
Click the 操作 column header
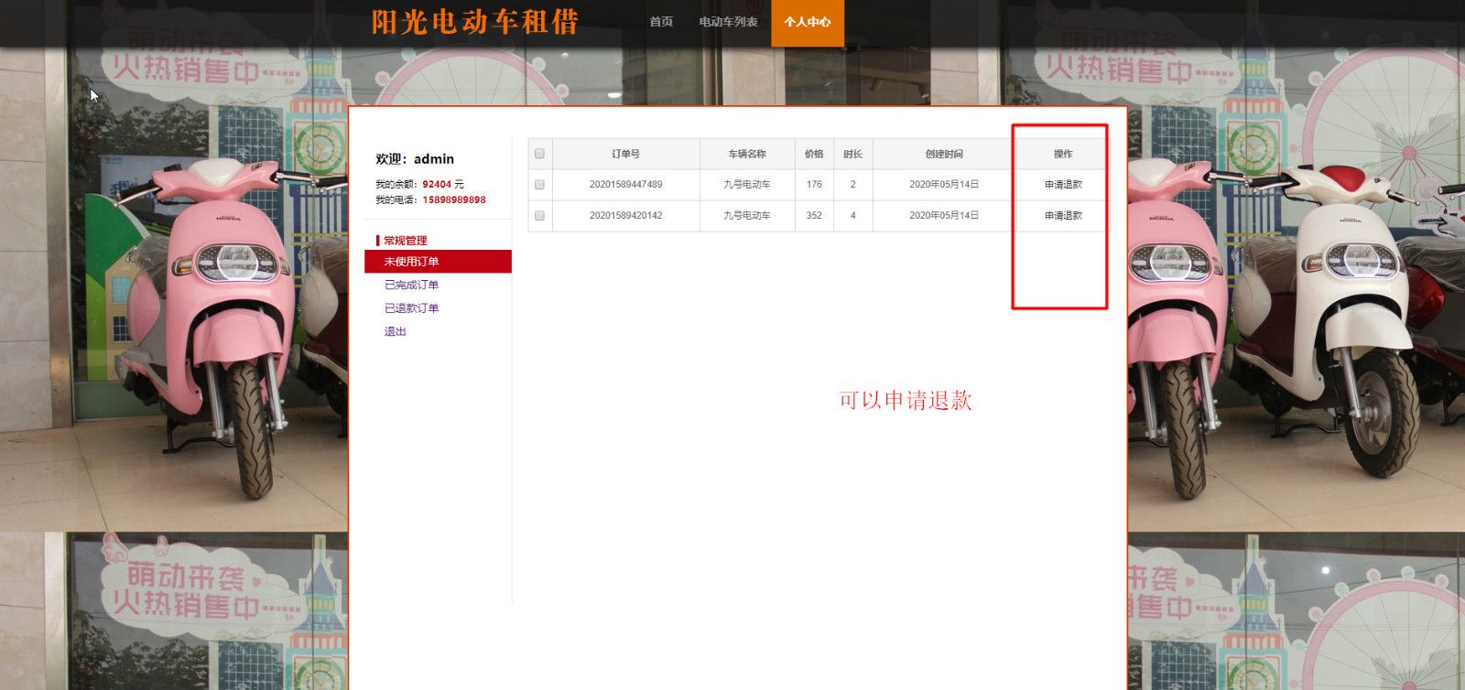pos(1062,154)
